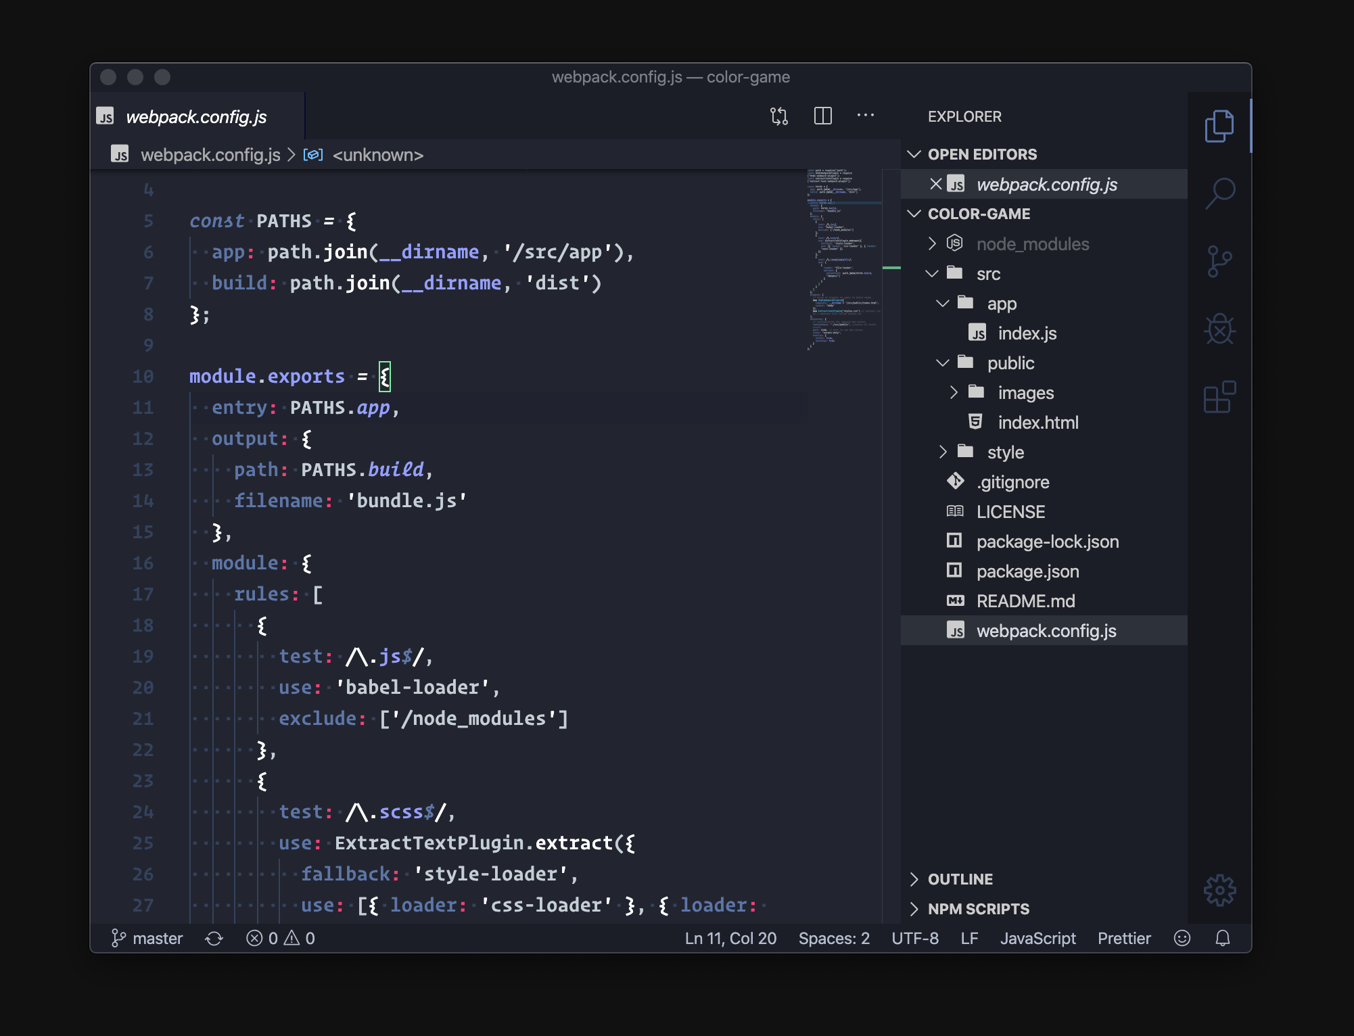Viewport: 1354px width, 1036px height.
Task: Open the Debug view bug icon
Action: (x=1219, y=329)
